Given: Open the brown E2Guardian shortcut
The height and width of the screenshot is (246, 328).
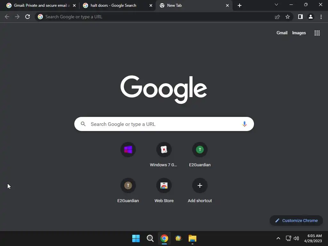Looking at the screenshot, I should click(x=128, y=191).
